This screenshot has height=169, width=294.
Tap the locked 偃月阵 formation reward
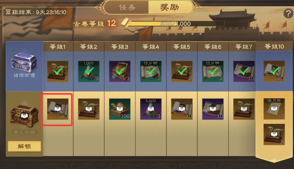tap(274, 109)
